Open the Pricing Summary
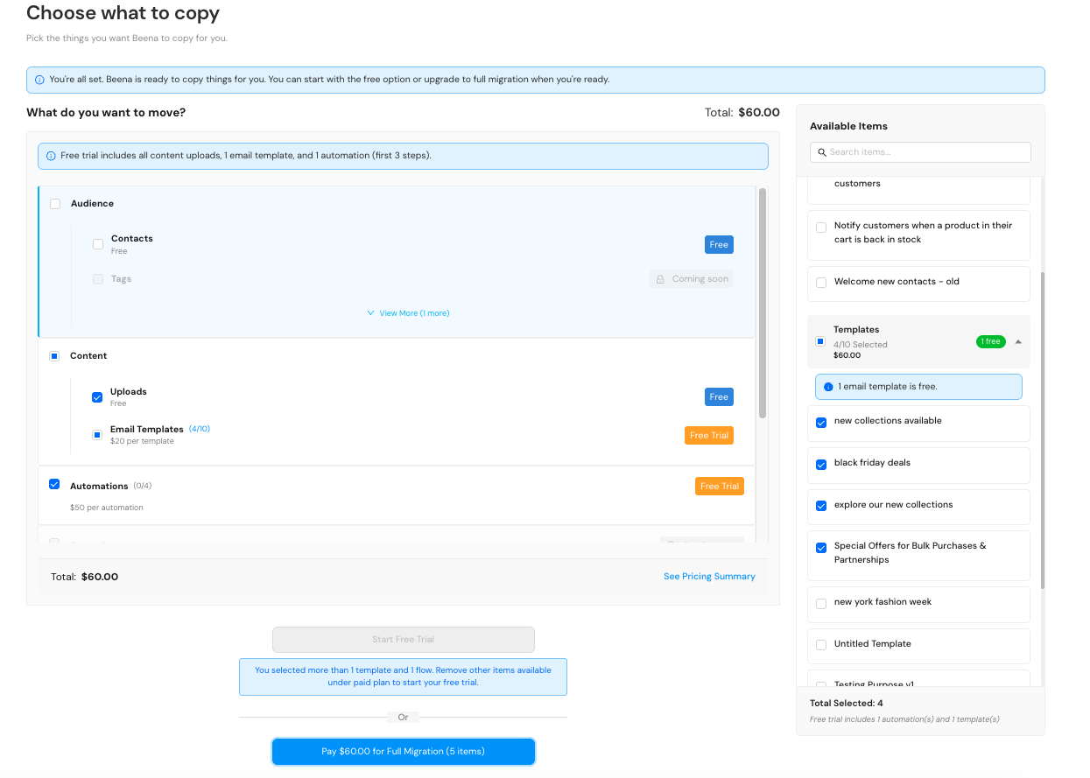Screen dimensions: 1090x778 click(709, 576)
